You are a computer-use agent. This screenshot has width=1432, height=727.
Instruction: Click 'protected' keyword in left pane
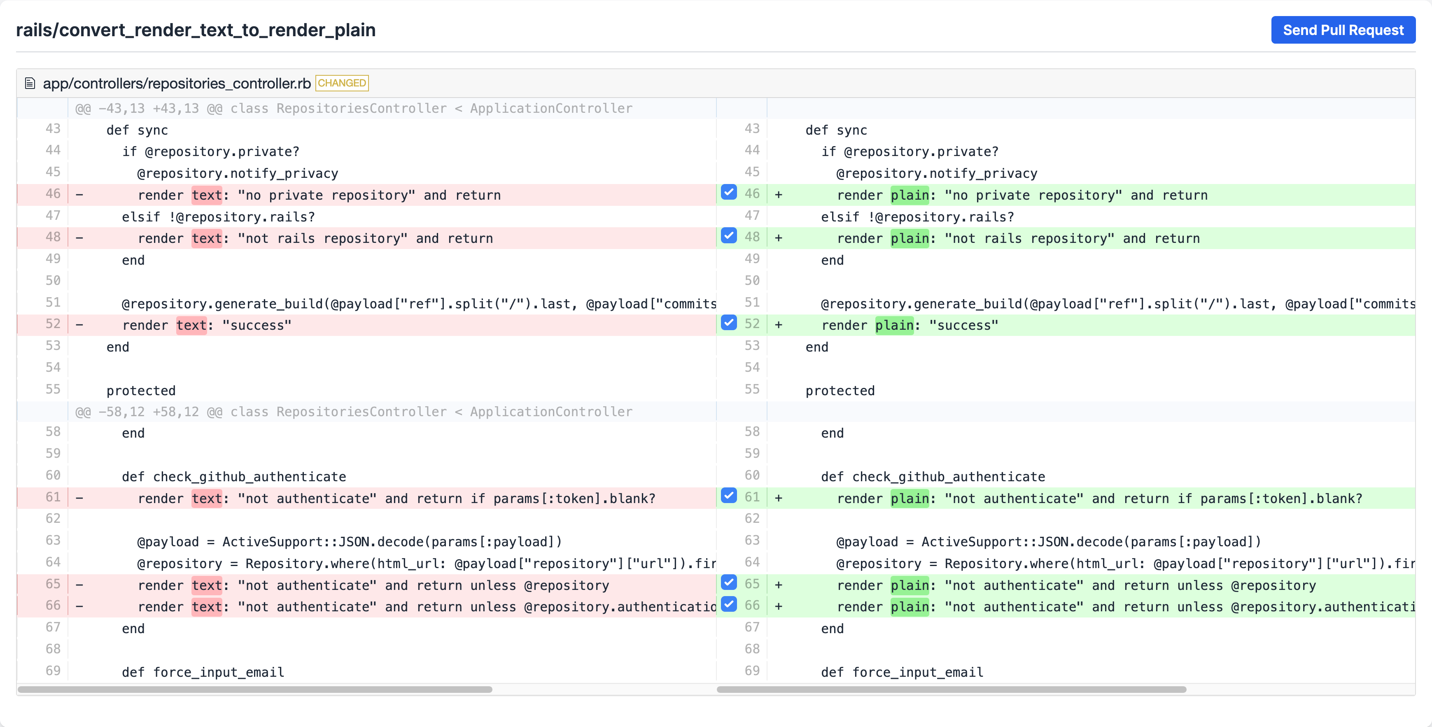click(x=141, y=391)
